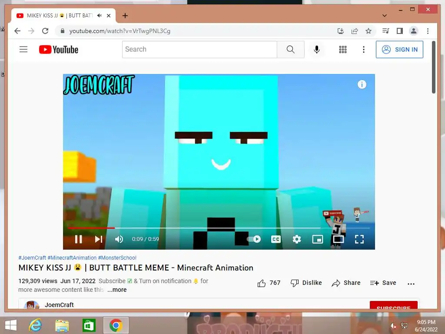The height and width of the screenshot is (334, 445).
Task: Install app icon in address bar
Action: coord(341,31)
